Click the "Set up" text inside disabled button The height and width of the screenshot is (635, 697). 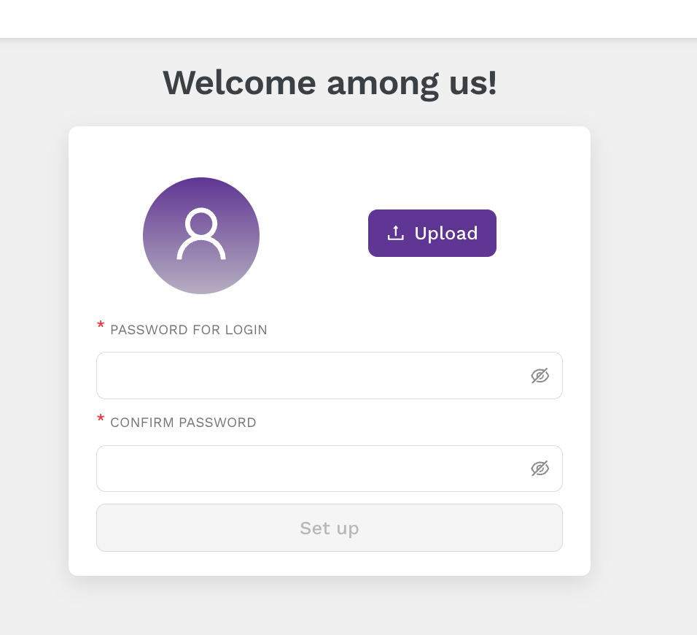pos(330,528)
